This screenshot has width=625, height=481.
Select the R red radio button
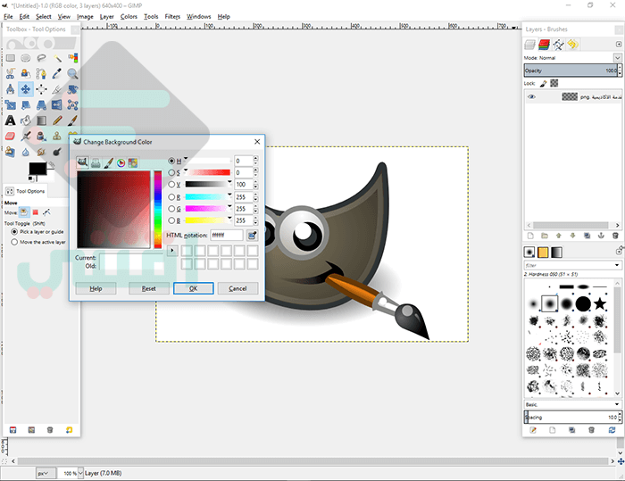pos(171,197)
